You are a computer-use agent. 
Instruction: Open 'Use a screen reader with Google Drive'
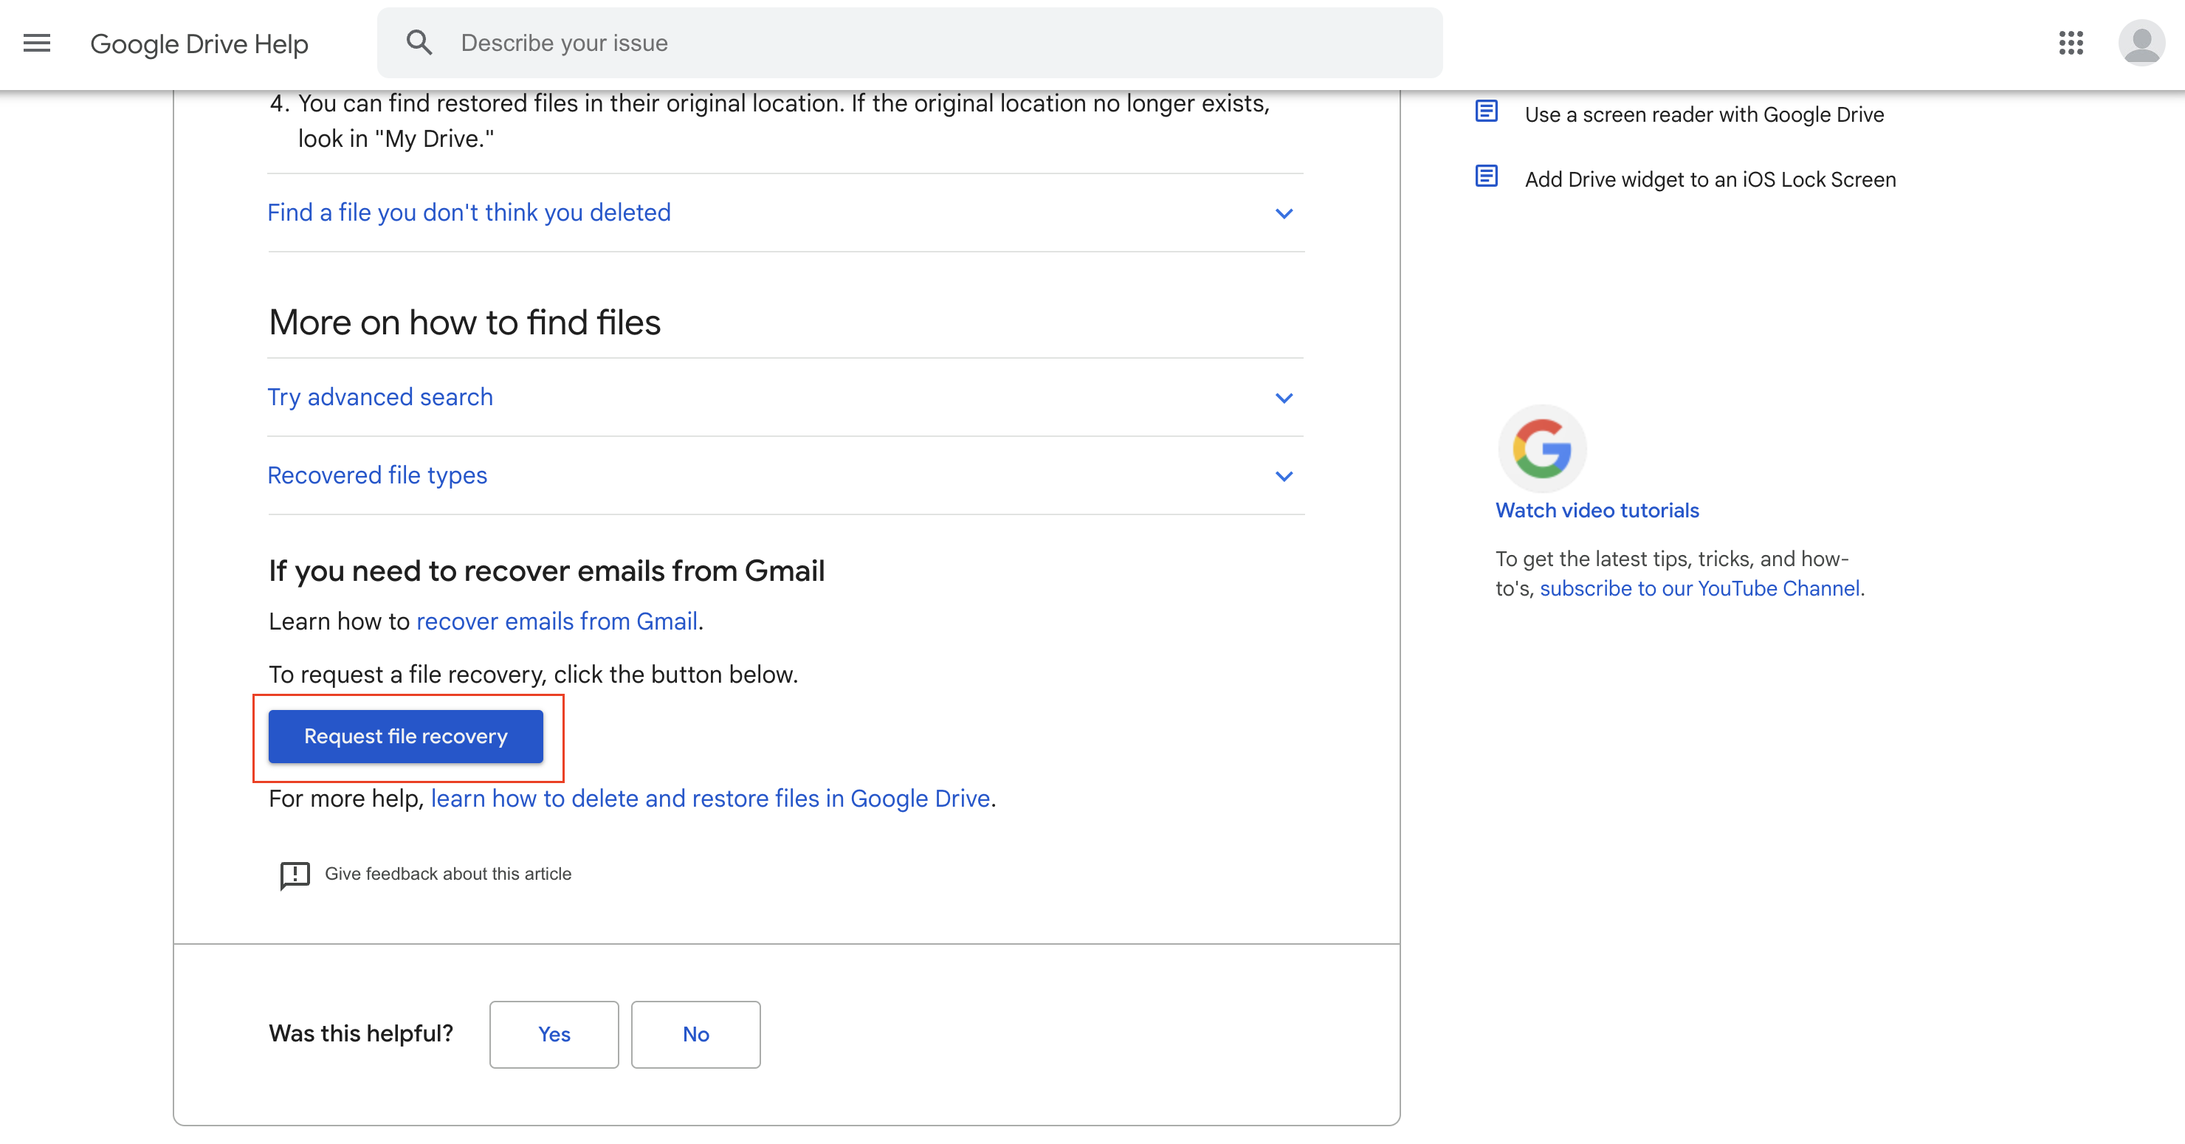click(x=1704, y=114)
